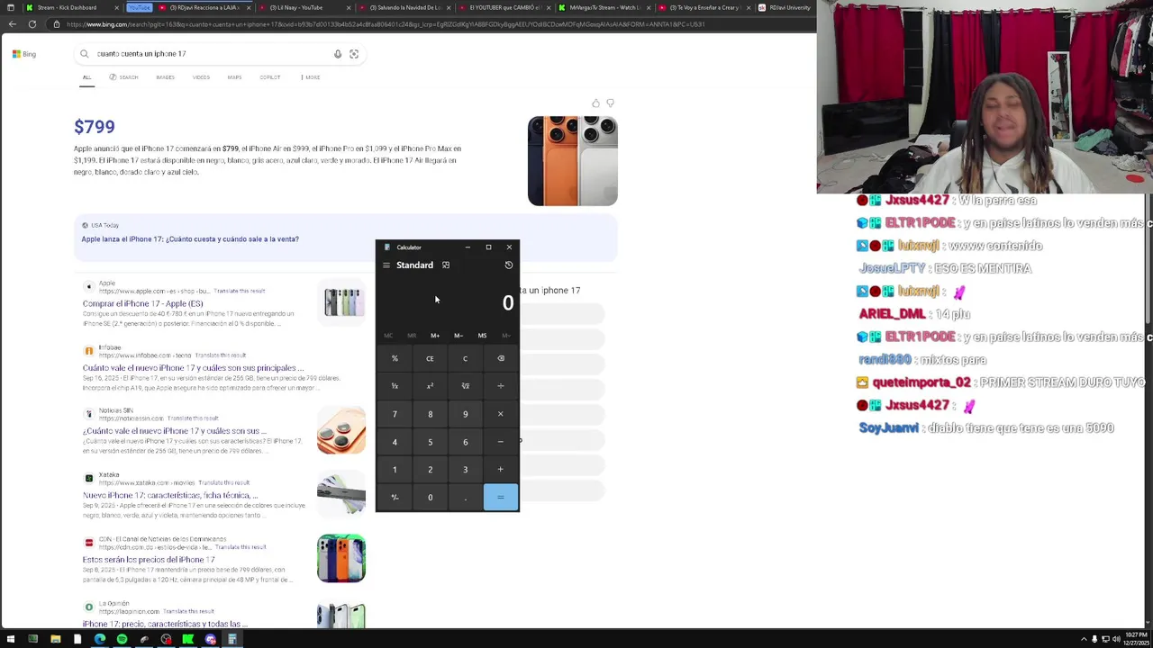Open Infobae 'Cuánto vale el nuevo iPhone 17' result

[193, 368]
